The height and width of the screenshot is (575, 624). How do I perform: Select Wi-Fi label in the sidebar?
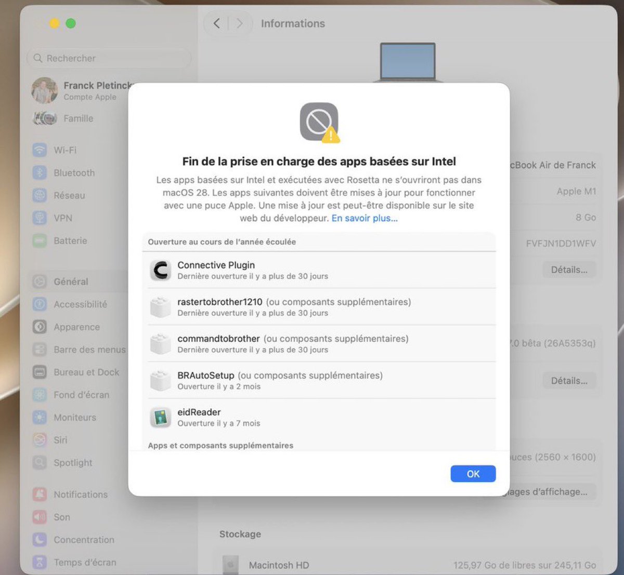[65, 150]
